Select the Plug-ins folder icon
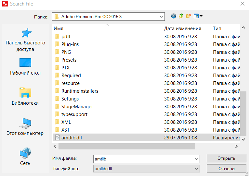Viewport: 249px width, 176px height. coord(57,44)
